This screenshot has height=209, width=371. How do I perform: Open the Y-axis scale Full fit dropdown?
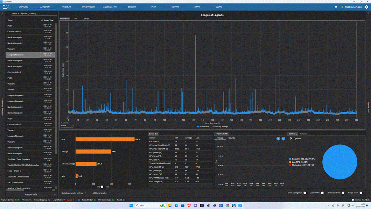tap(68, 126)
